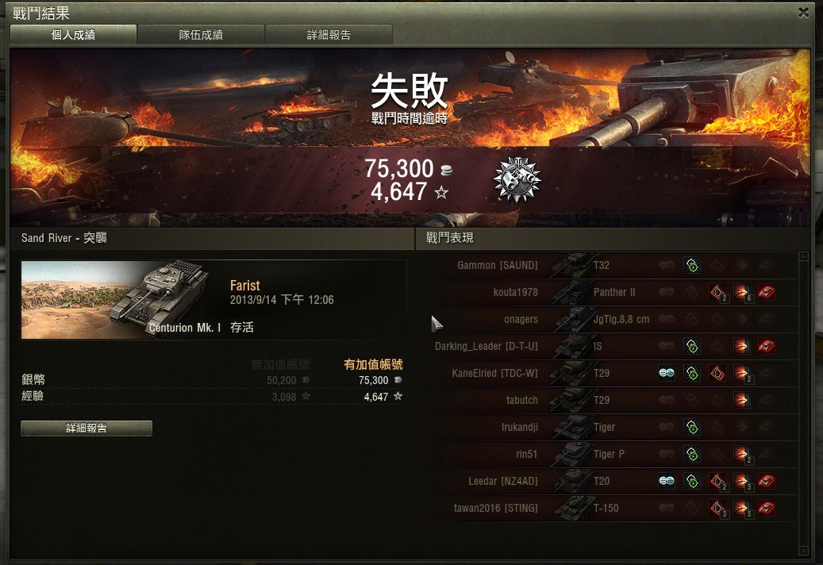823x565 pixels.
Task: Open the 詳細報告 tab
Action: coord(329,35)
